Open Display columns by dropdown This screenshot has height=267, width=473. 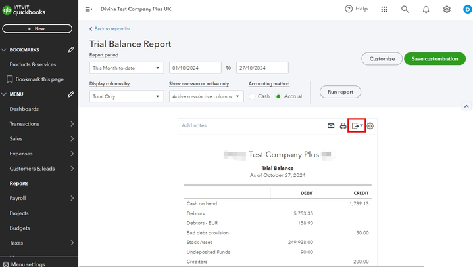pyautogui.click(x=126, y=96)
